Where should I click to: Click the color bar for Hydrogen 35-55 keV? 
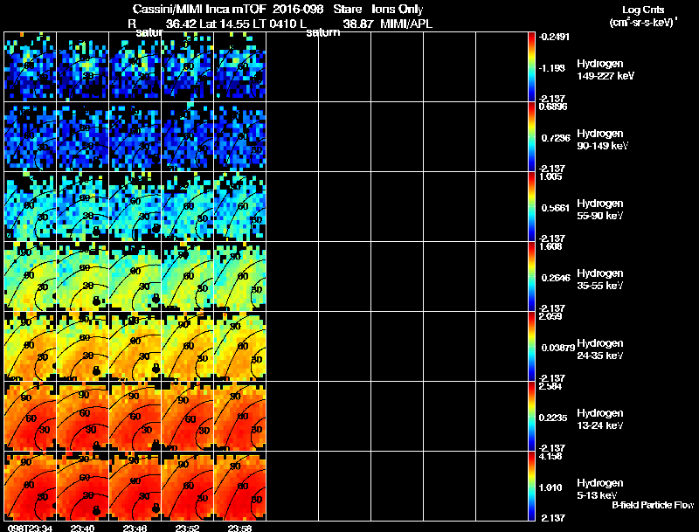[x=531, y=277]
